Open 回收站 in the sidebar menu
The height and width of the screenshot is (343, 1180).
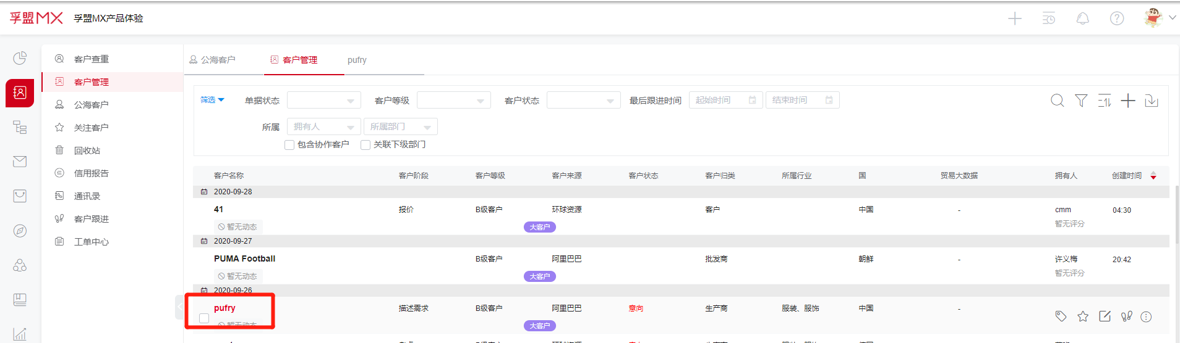[87, 151]
